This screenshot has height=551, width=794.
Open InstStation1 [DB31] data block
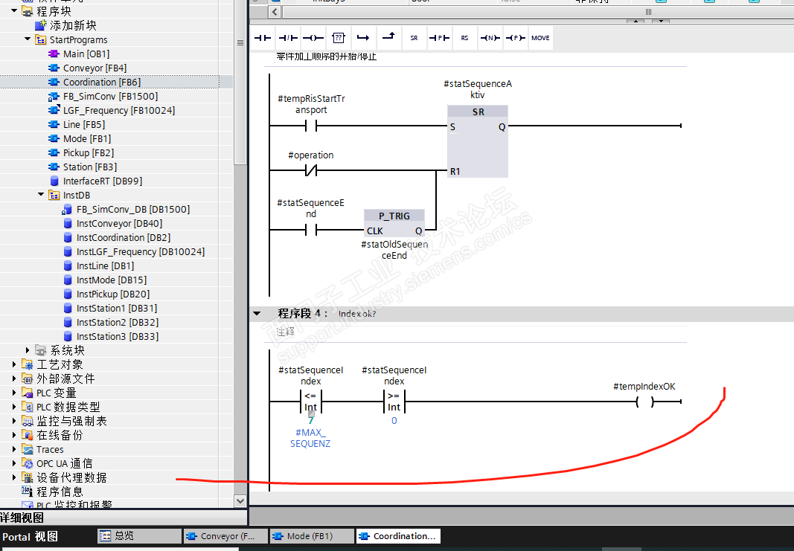(117, 309)
